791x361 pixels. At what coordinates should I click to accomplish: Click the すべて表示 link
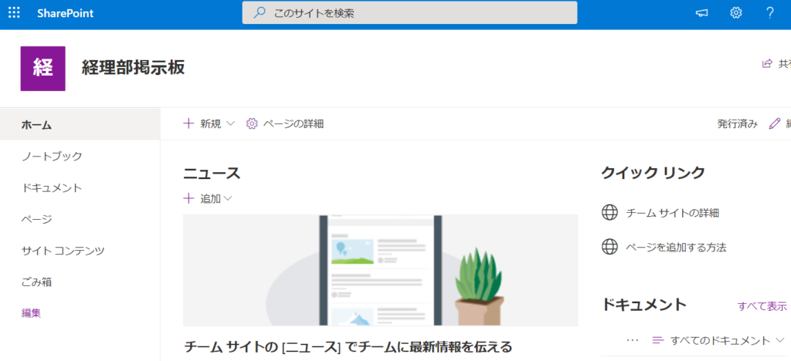coord(762,306)
